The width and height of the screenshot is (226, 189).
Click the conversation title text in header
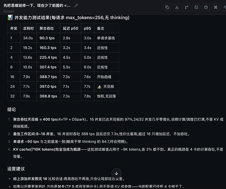click(x=37, y=6)
